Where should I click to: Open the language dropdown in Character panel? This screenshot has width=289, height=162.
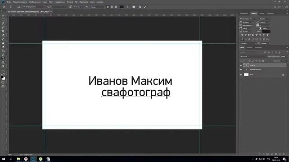click(248, 43)
